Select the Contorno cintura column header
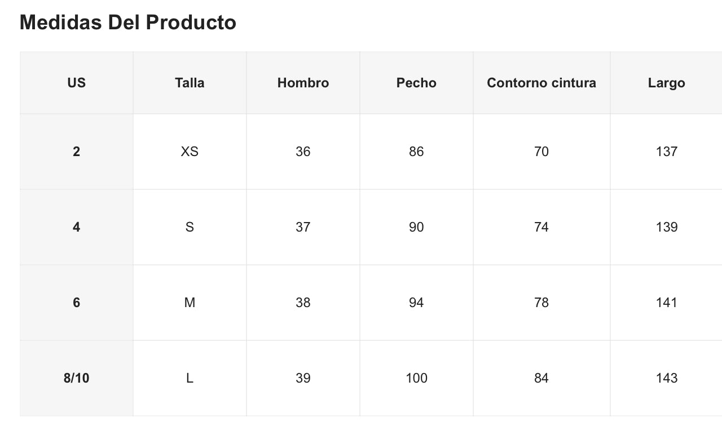The width and height of the screenshot is (722, 426). [541, 83]
